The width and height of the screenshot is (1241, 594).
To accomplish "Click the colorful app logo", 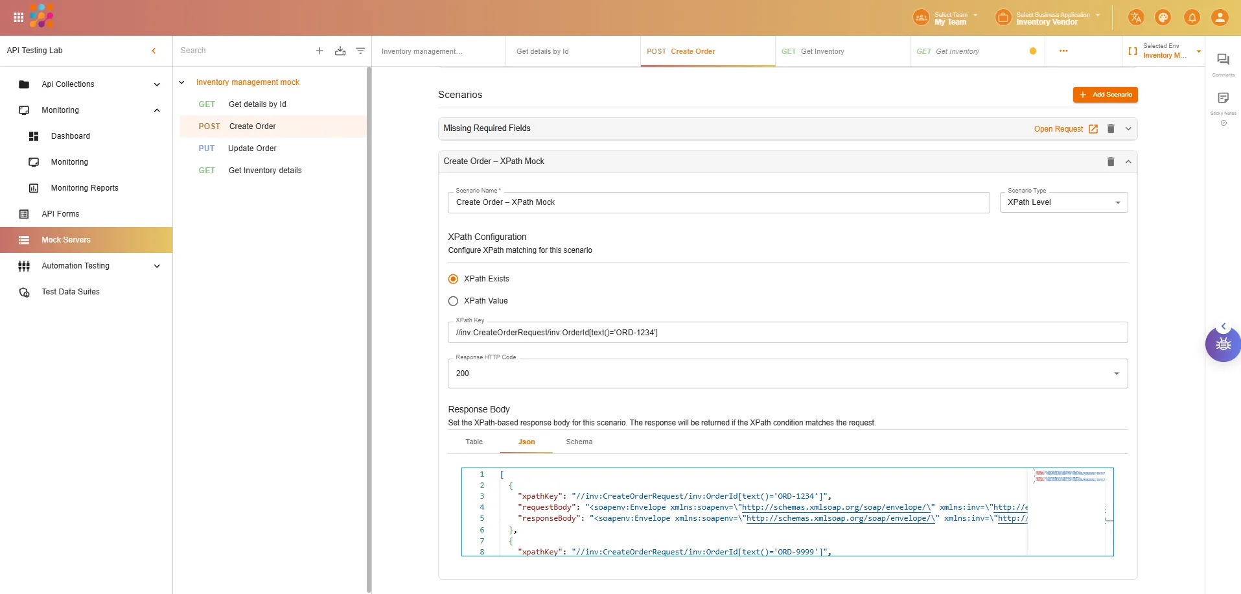I will click(x=41, y=16).
